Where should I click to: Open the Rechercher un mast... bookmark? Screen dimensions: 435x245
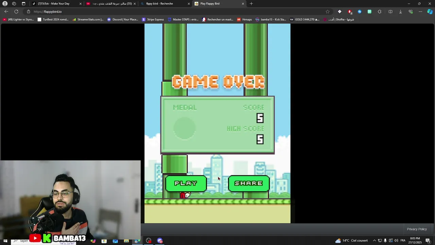point(217,19)
